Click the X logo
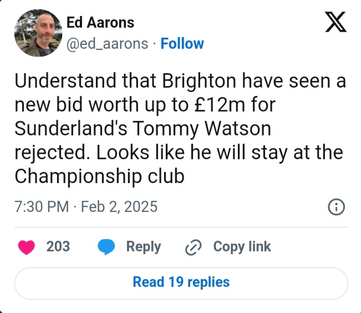361x313 pixels. pos(334,22)
